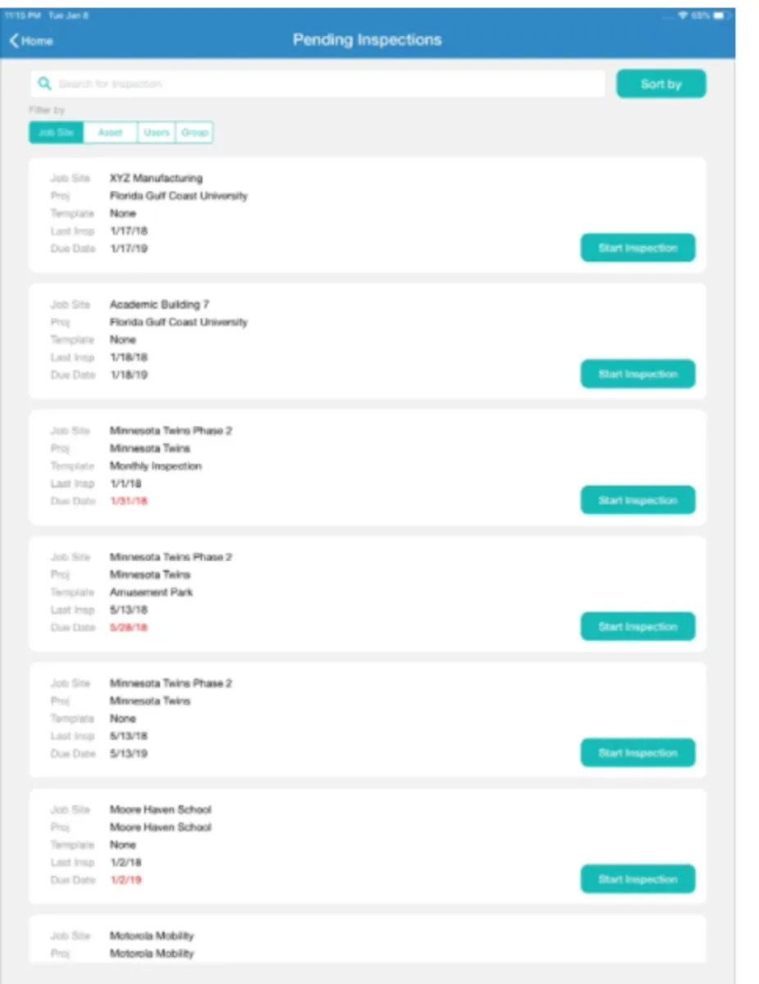Select the XYZ Manufacturing job site name

coord(156,178)
